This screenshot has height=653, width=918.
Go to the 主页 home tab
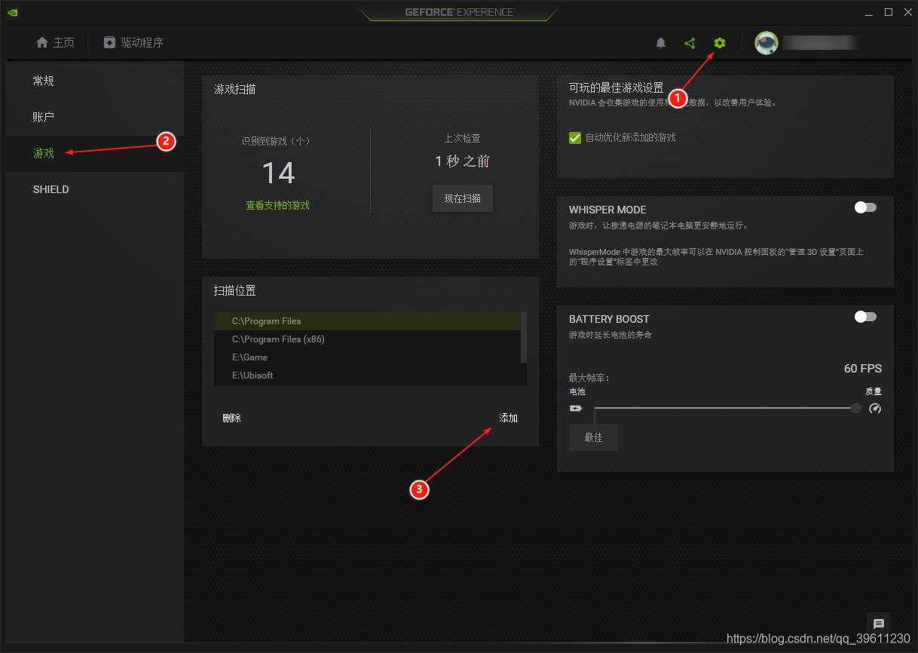[x=56, y=42]
